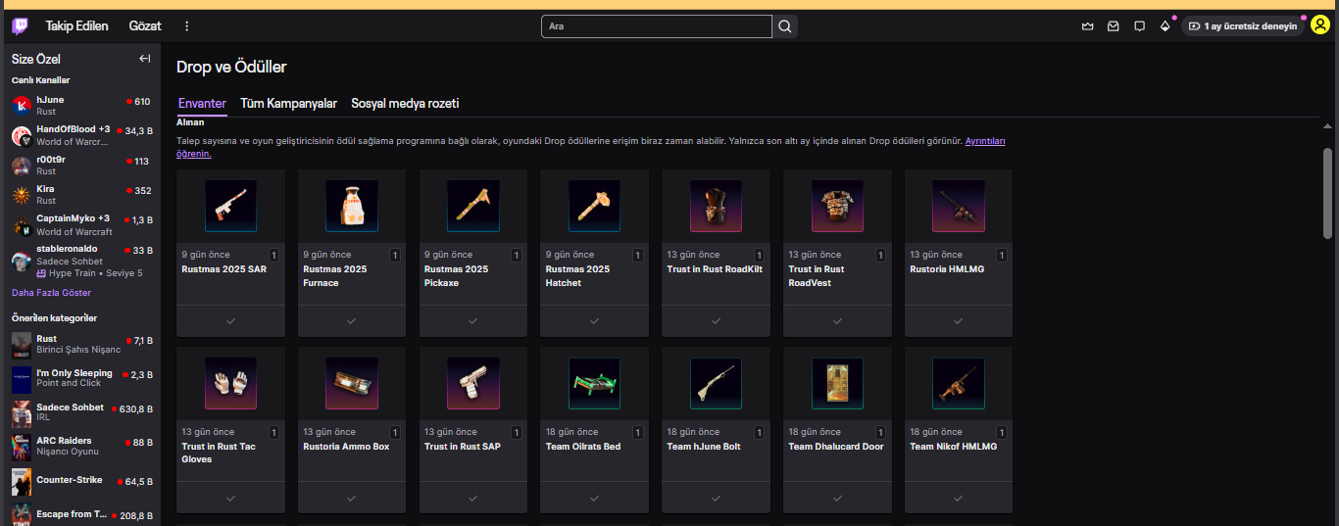Open the inbox notifications envelope icon
Viewport: 1339px width, 526px height.
point(1114,26)
